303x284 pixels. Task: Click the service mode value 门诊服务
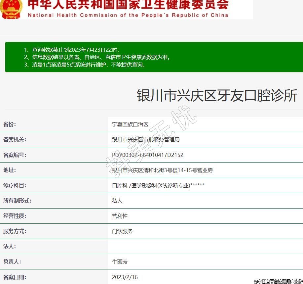click(x=123, y=231)
